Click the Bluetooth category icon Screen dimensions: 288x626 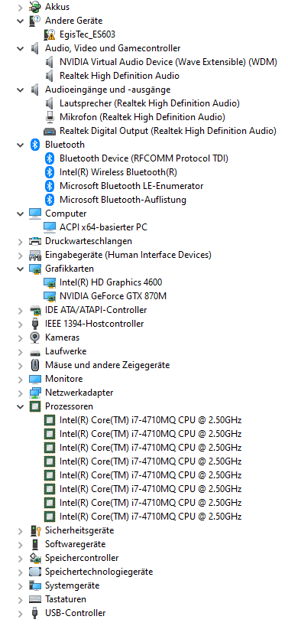click(x=35, y=145)
